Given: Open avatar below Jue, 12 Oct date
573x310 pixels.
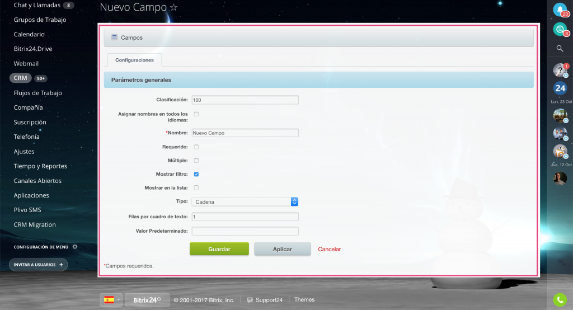Looking at the screenshot, I should (x=560, y=179).
